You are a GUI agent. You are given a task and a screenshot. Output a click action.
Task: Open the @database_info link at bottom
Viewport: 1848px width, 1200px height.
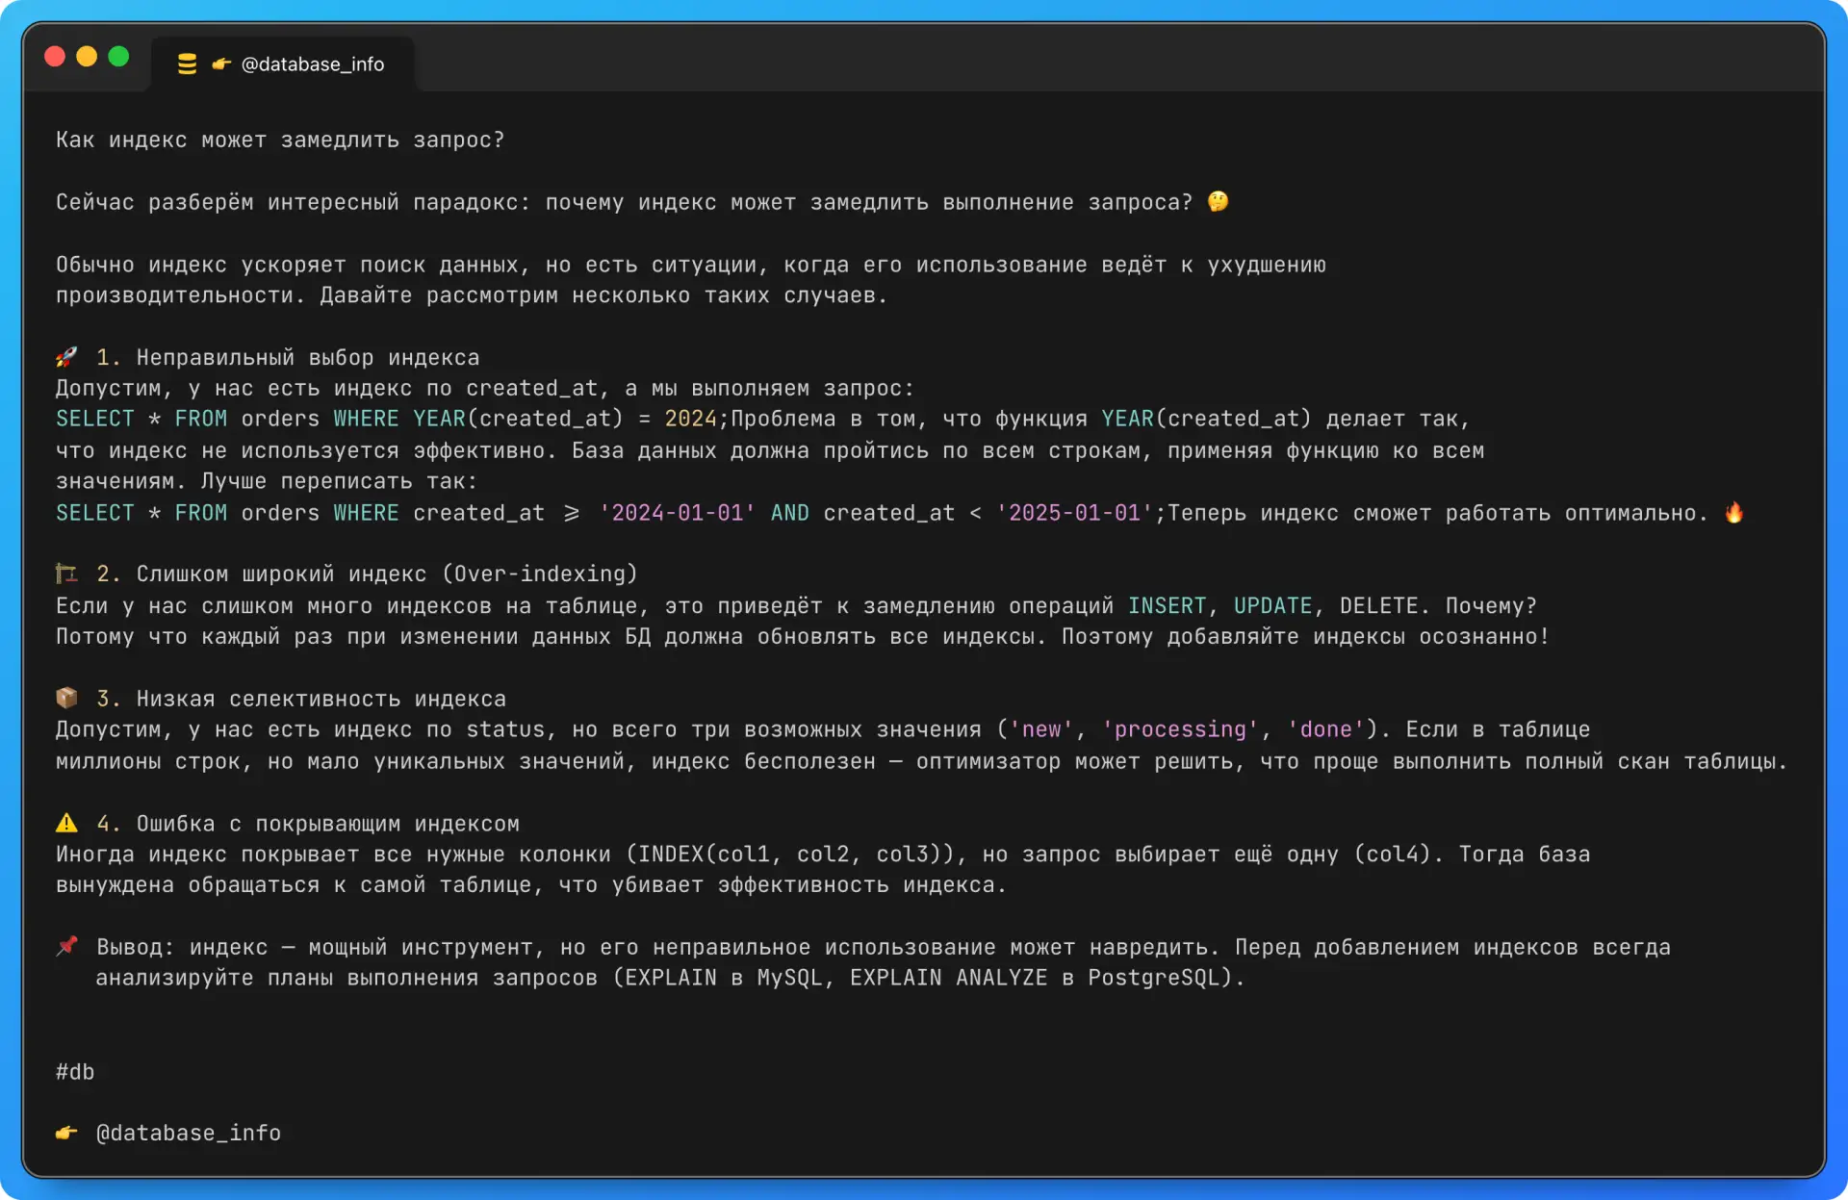[x=189, y=1133]
